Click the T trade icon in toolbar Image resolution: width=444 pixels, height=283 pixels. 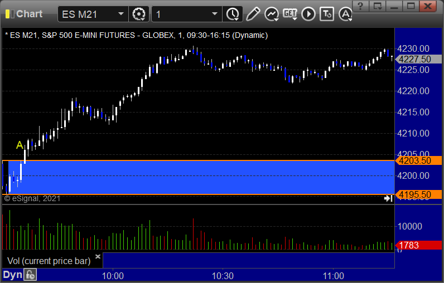(x=327, y=14)
